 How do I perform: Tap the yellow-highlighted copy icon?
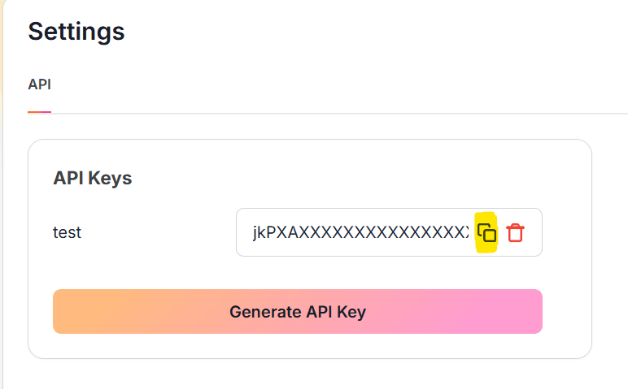(486, 233)
